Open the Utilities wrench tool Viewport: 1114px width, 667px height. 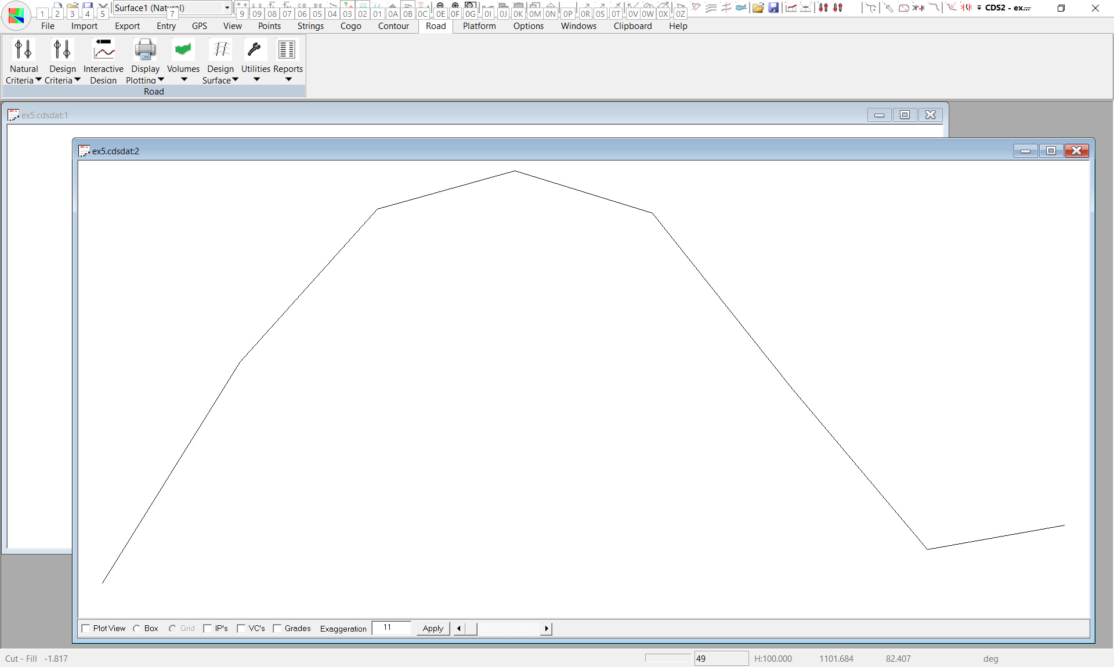click(x=254, y=50)
